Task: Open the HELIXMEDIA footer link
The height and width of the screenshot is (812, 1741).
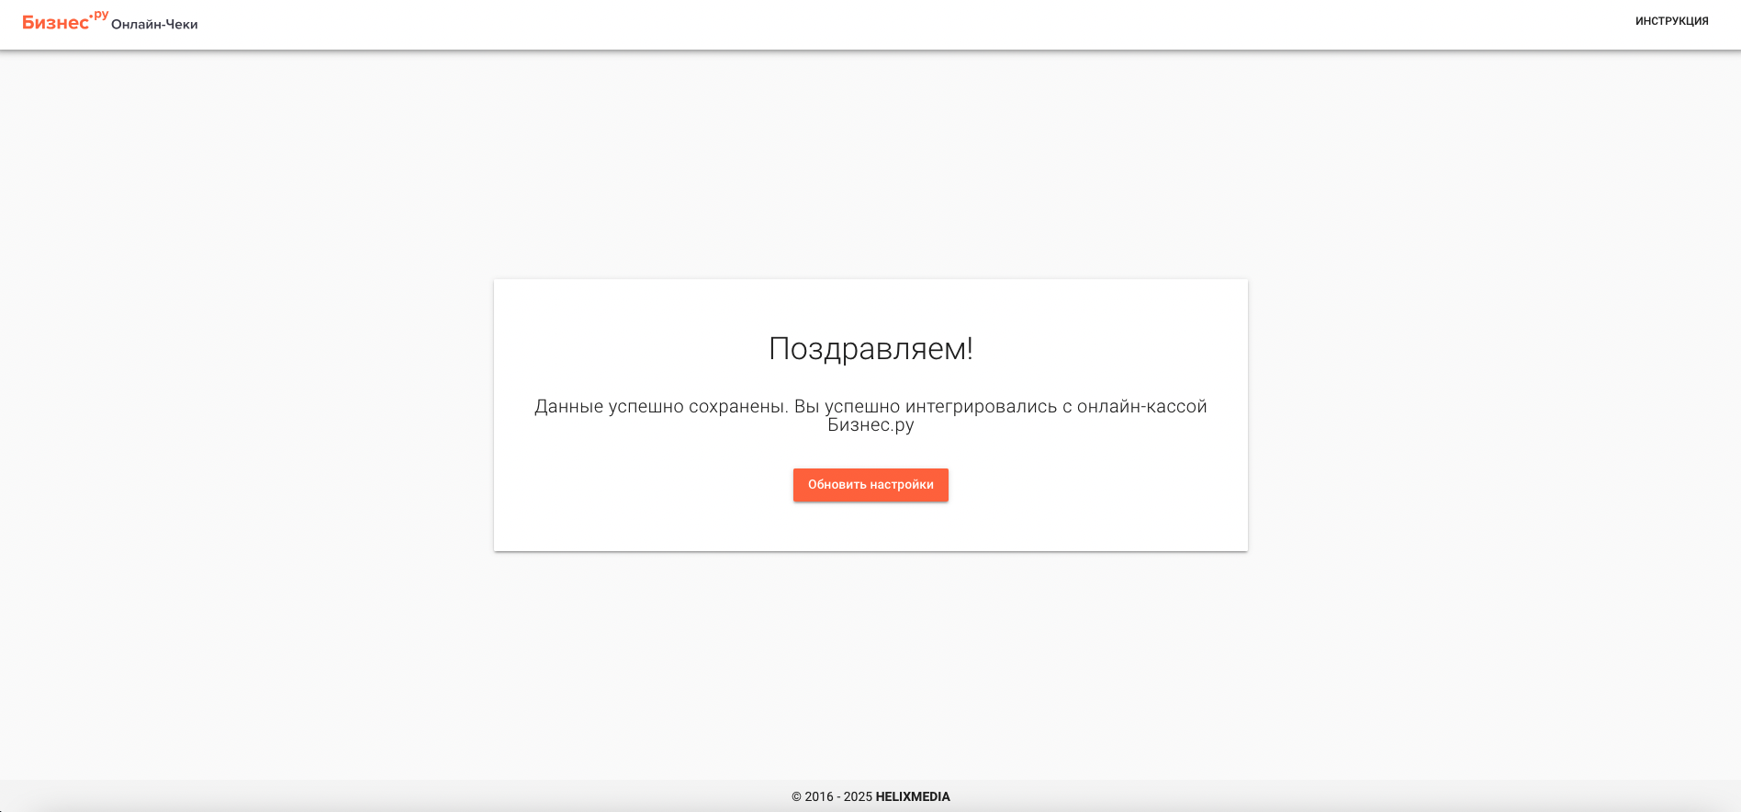Action: coord(913,796)
